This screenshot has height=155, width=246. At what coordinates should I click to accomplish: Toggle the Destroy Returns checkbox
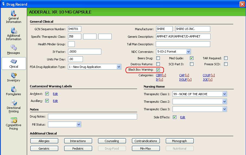pyautogui.click(x=158, y=64)
